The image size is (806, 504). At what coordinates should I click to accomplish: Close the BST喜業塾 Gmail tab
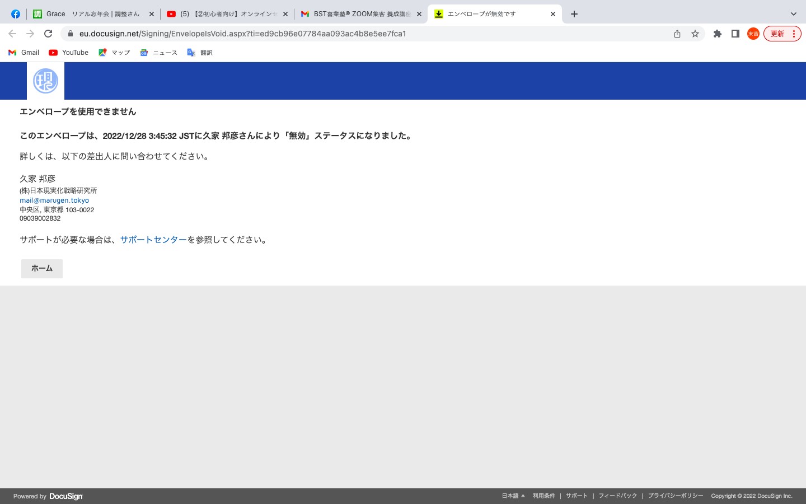(419, 14)
